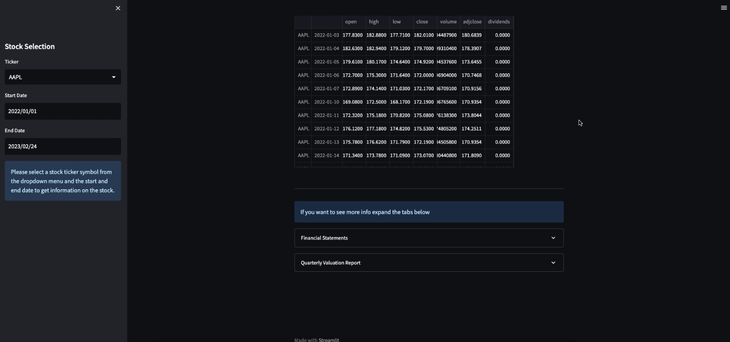Screen dimensions: 730x342
Task: Select the 2022-01-12 date cell
Action: [x=326, y=129]
